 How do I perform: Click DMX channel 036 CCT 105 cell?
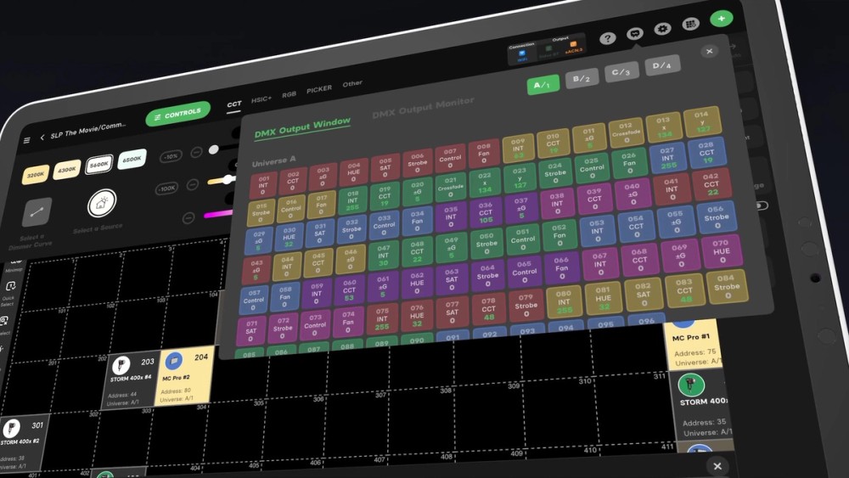pos(486,213)
